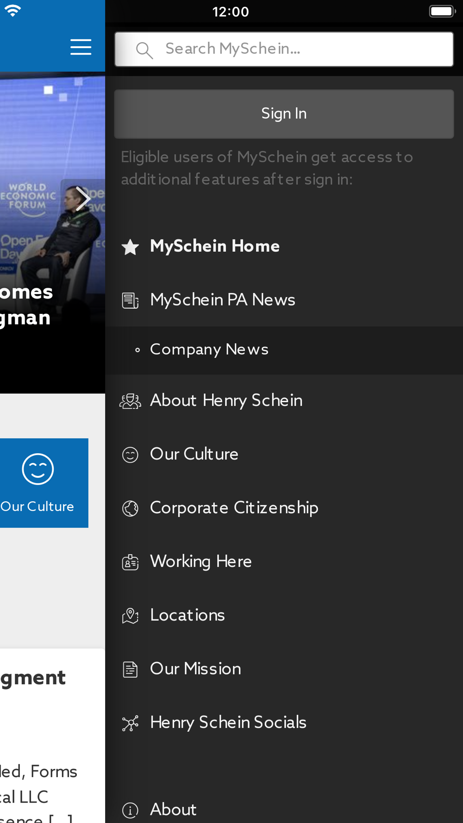
Task: Click the 12:00 clock in status bar
Action: (x=231, y=12)
